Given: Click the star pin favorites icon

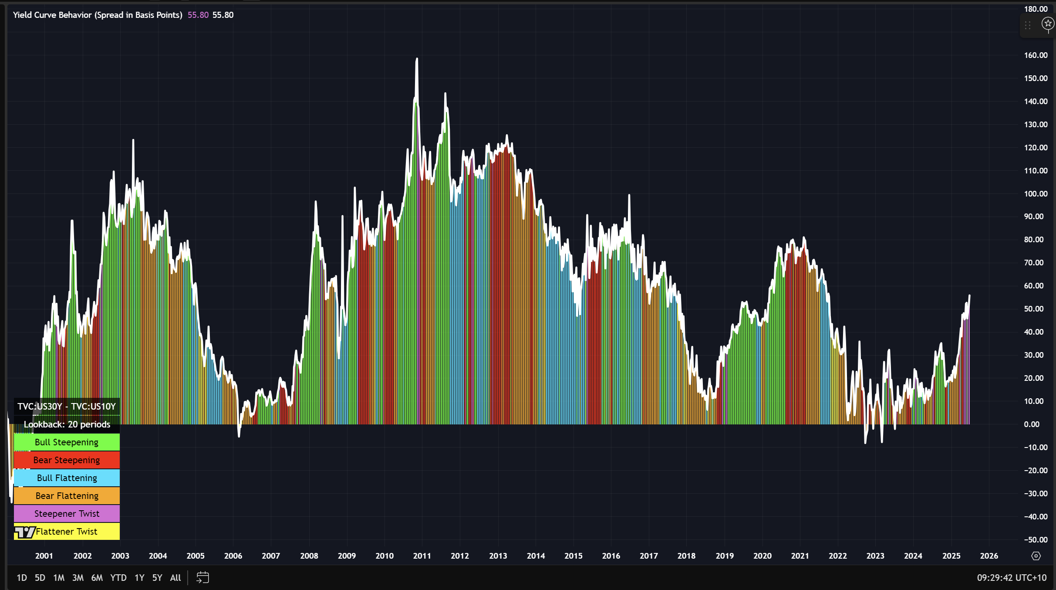Looking at the screenshot, I should pos(1048,24).
